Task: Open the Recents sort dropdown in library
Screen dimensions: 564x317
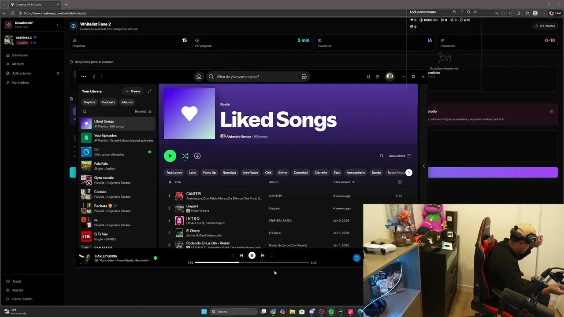Action: pyautogui.click(x=143, y=111)
